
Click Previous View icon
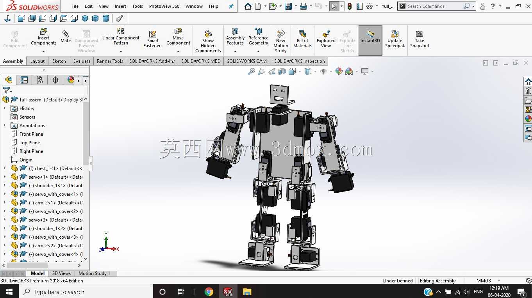click(x=272, y=71)
